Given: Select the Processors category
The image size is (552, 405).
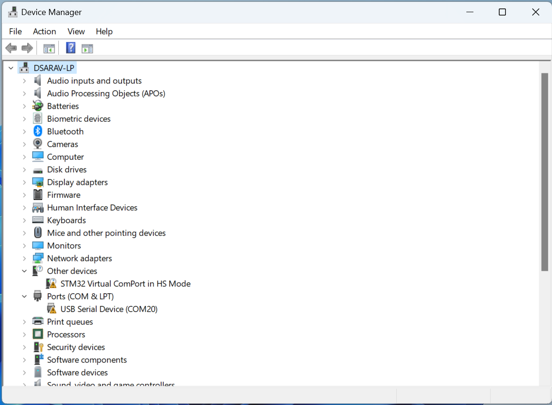Looking at the screenshot, I should point(66,334).
